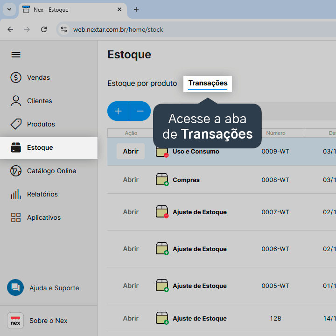Open transaction 0005-WT with Abrir
This screenshot has width=336, height=336.
pos(131,286)
